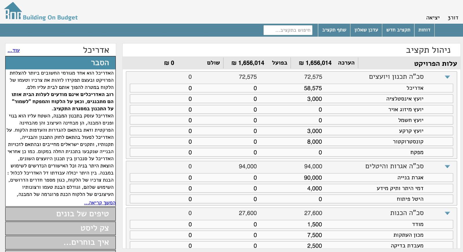463x252 pixels.
Task: Collapse the סב"ה תכנון ויועצים section
Action: click(x=447, y=77)
